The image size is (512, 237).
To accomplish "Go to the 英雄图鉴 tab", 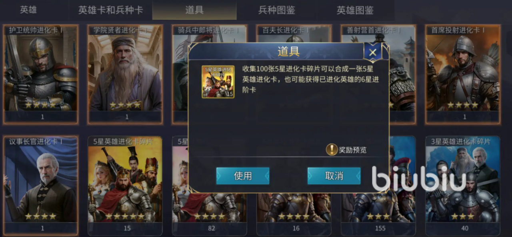I will pos(355,10).
